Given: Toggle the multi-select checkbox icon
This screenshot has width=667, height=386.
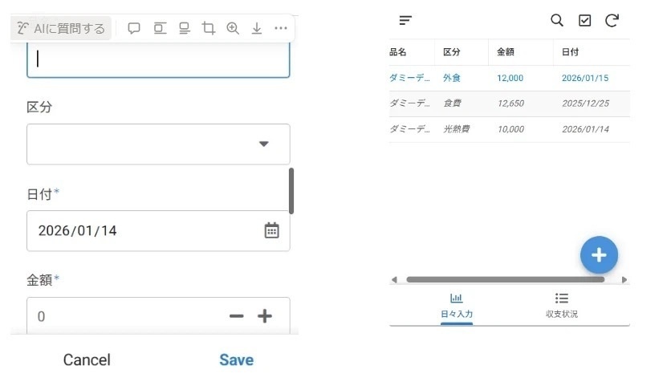Looking at the screenshot, I should pos(585,20).
